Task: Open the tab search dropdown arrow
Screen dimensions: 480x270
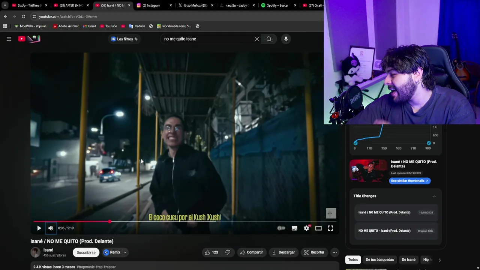Action: pyautogui.click(x=5, y=5)
